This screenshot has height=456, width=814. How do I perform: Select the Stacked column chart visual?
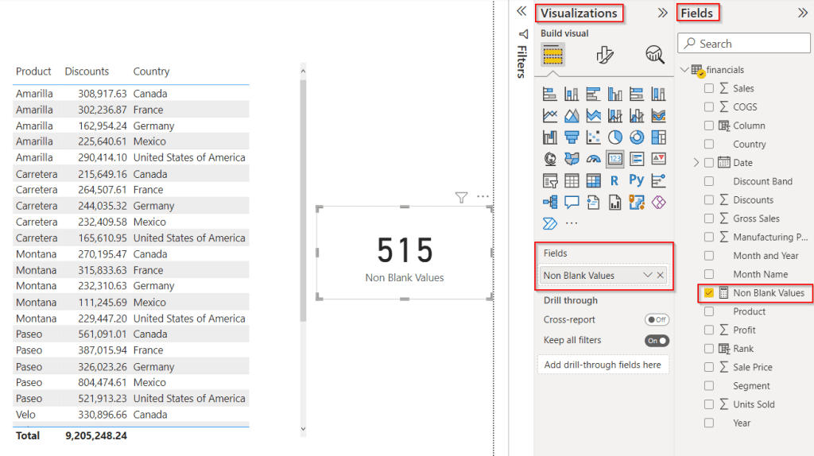point(572,94)
